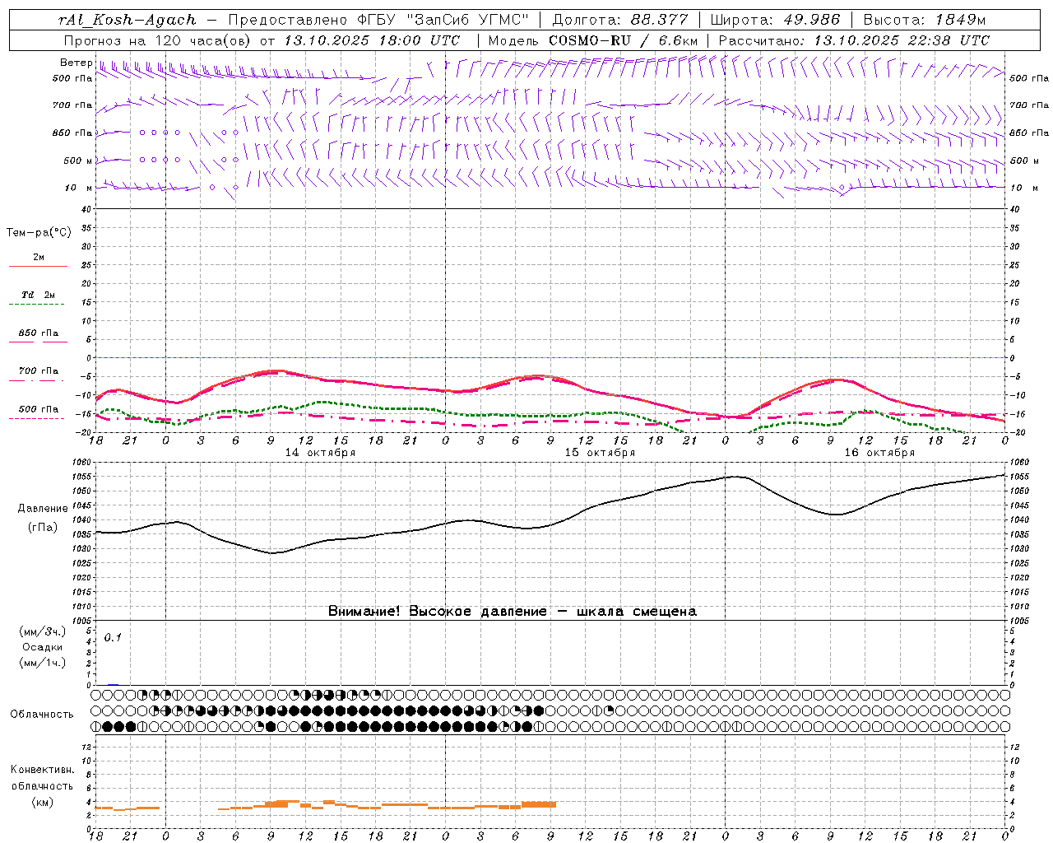
Task: Click the station name rAl_Kosh-Agach
Action: [128, 20]
